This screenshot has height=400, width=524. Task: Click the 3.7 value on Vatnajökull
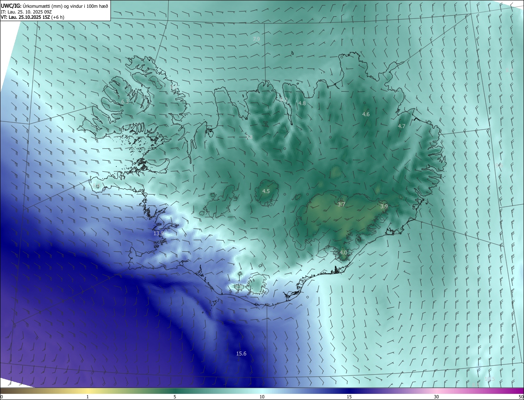[x=341, y=204]
